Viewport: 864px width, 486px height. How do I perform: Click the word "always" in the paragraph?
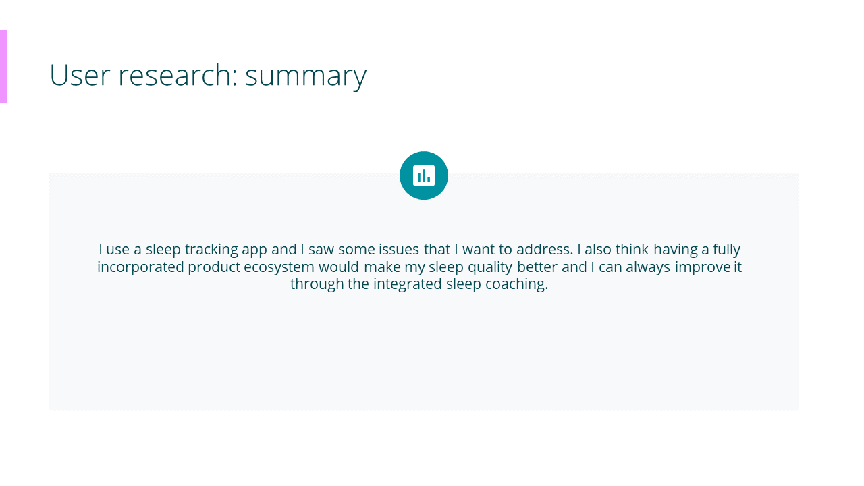(648, 267)
